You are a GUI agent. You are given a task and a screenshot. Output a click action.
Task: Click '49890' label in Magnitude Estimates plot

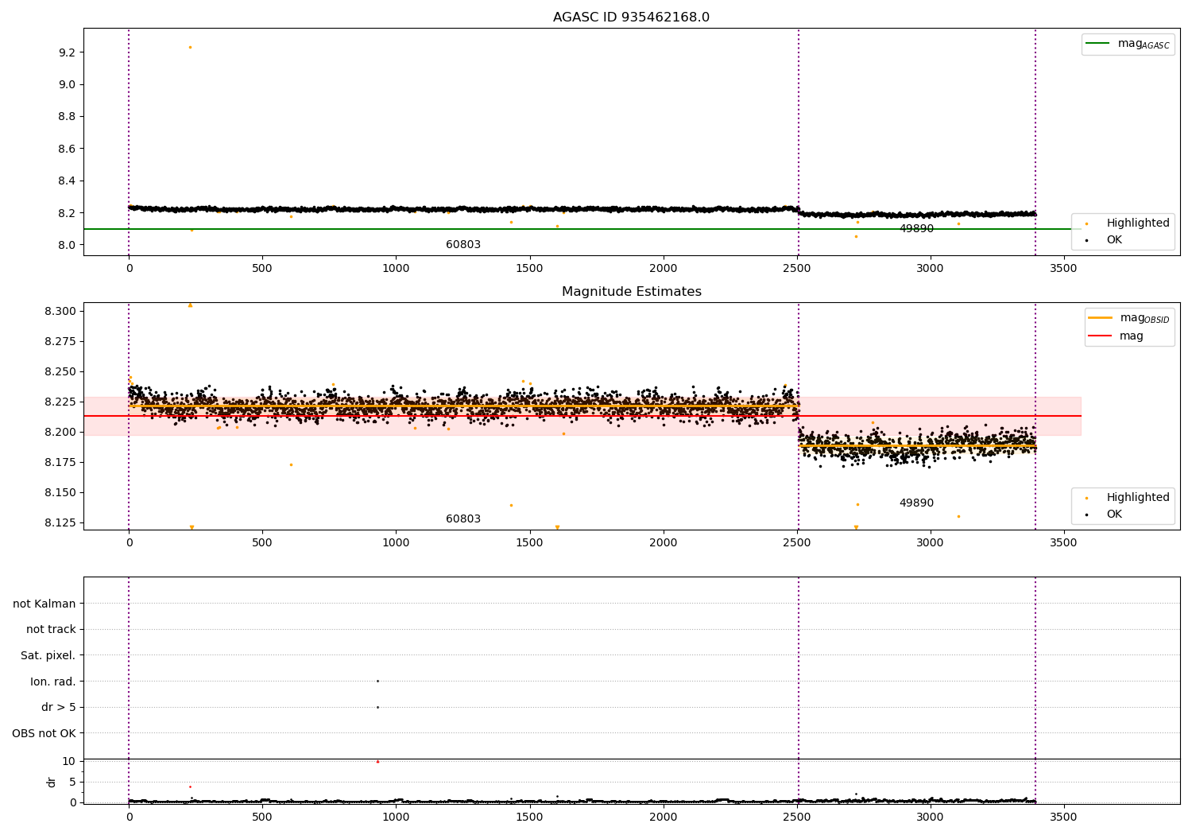point(916,503)
